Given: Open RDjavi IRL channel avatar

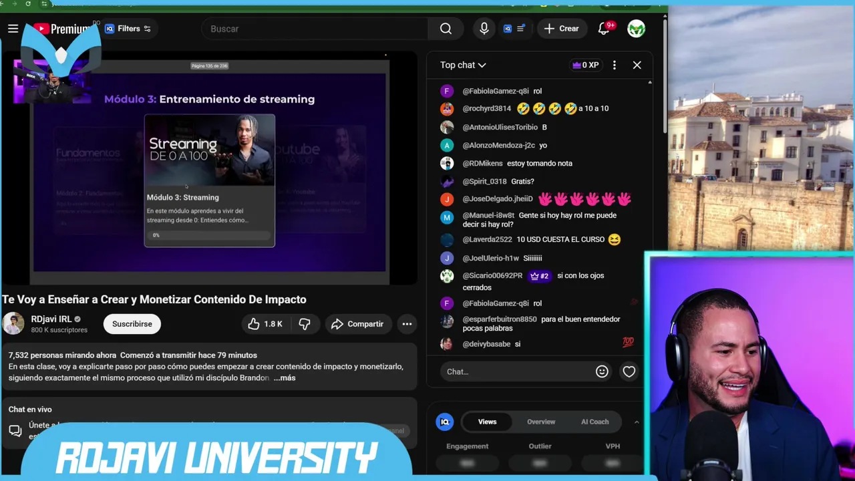Looking at the screenshot, I should click(13, 324).
